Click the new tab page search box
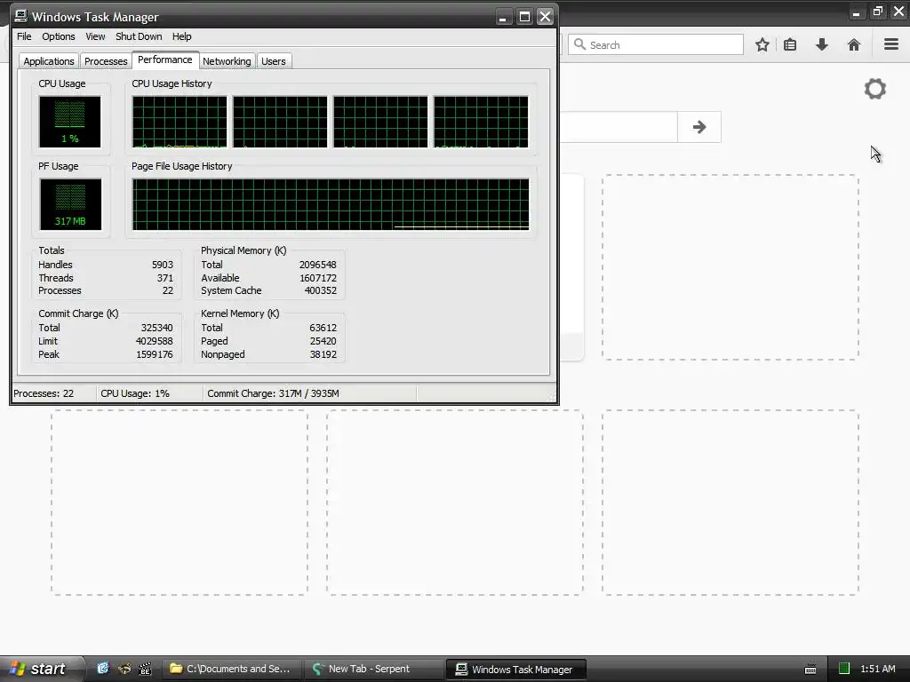The image size is (910, 682). point(619,127)
